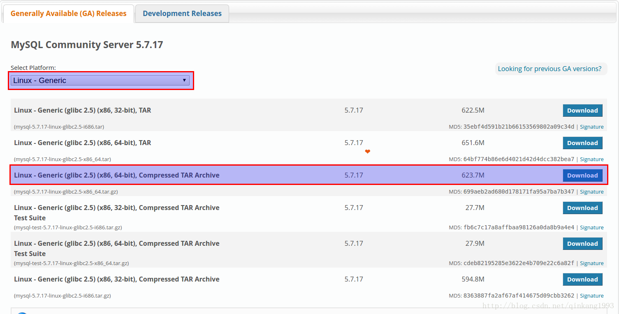Switch to Generally Available (GA) Releases tab
This screenshot has height=314, width=619.
point(68,14)
